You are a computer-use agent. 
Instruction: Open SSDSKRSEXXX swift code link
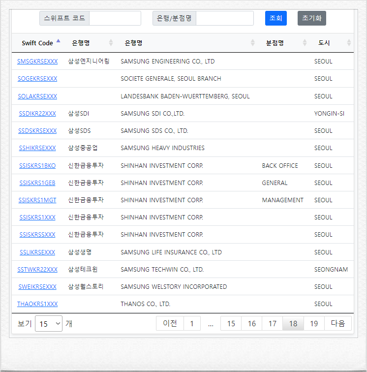[x=37, y=131]
